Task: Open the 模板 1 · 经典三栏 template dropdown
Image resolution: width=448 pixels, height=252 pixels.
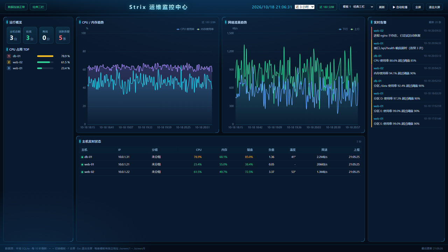Action: click(x=357, y=7)
